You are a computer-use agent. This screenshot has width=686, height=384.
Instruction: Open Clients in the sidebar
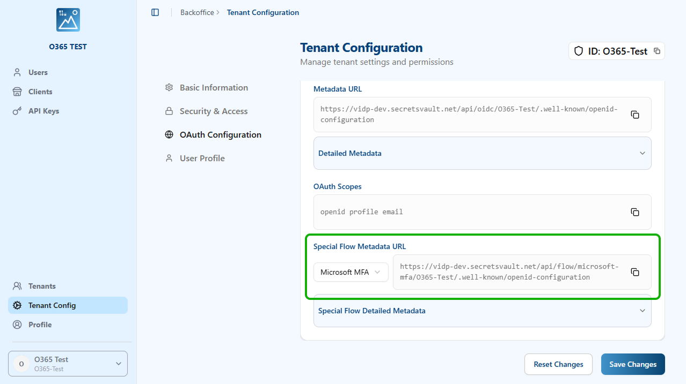click(x=40, y=92)
